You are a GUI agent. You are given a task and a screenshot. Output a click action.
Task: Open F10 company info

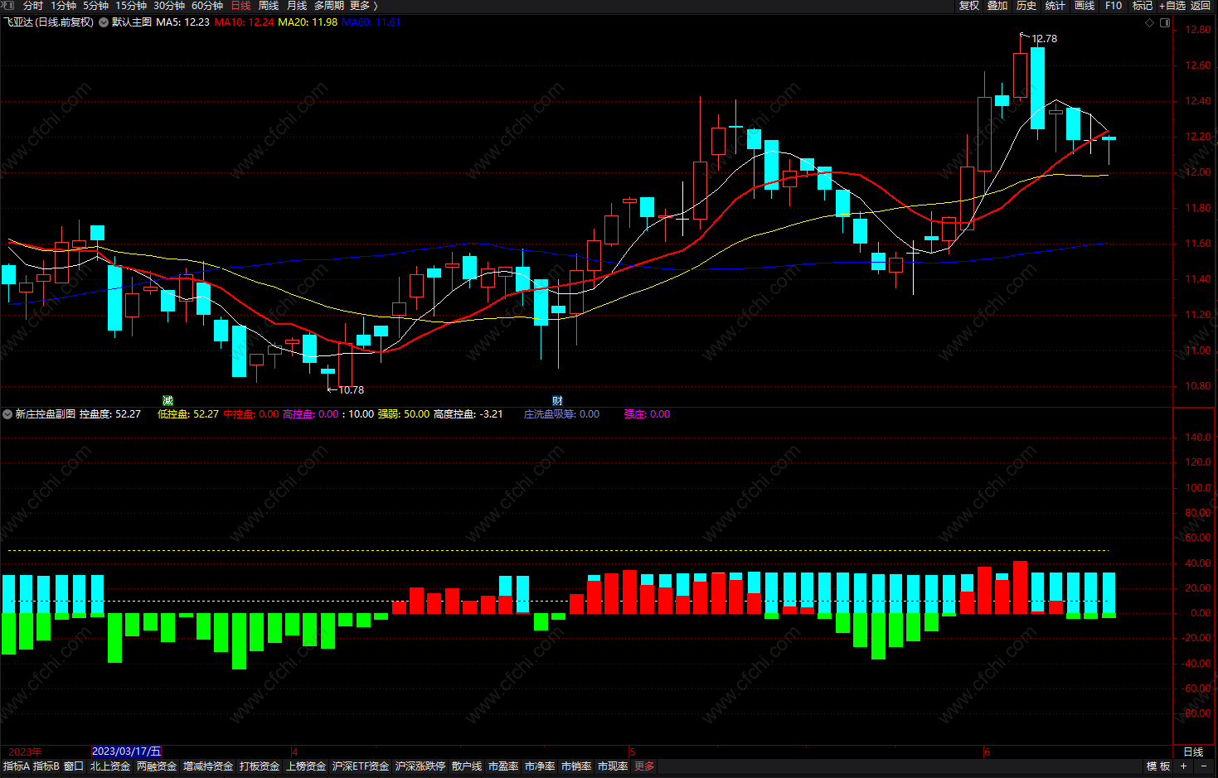(x=1114, y=6)
